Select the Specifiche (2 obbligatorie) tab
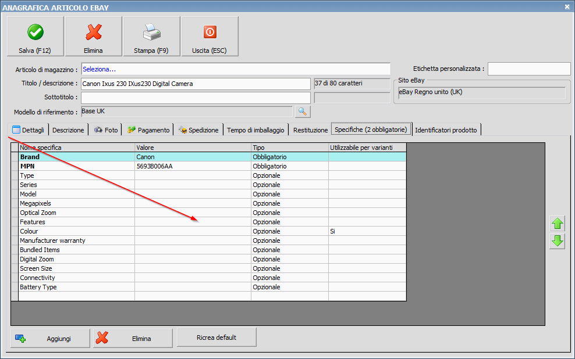Viewport: 575px width, 359px height. [x=371, y=130]
